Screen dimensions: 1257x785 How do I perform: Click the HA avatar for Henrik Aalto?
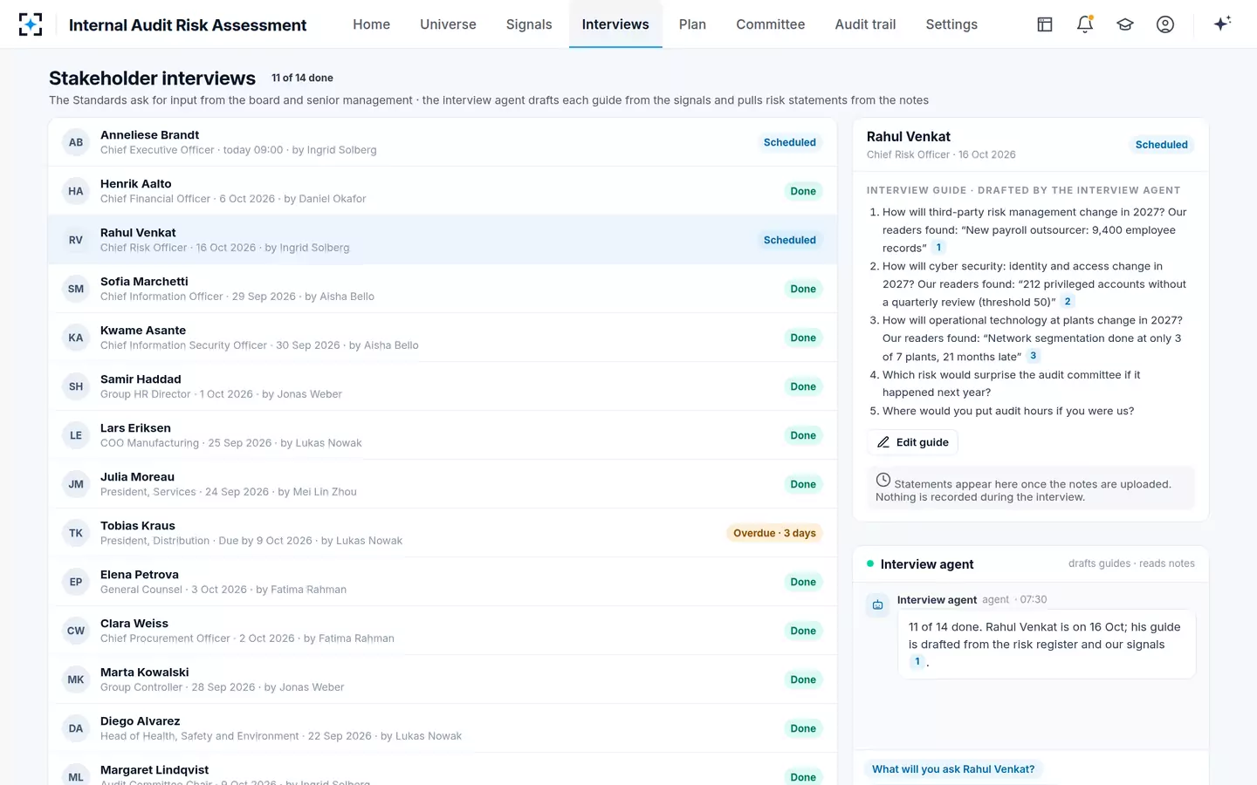(x=76, y=191)
